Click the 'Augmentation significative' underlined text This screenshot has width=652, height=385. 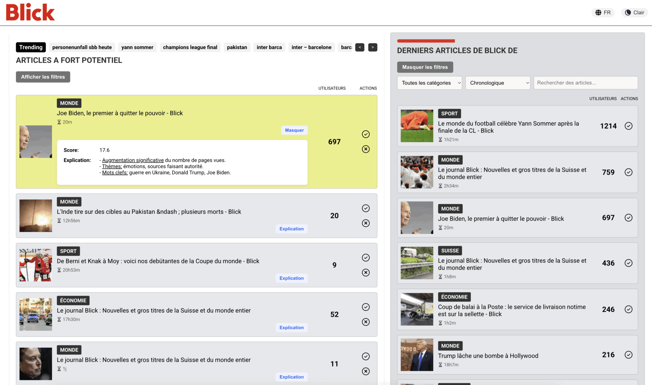pyautogui.click(x=133, y=160)
